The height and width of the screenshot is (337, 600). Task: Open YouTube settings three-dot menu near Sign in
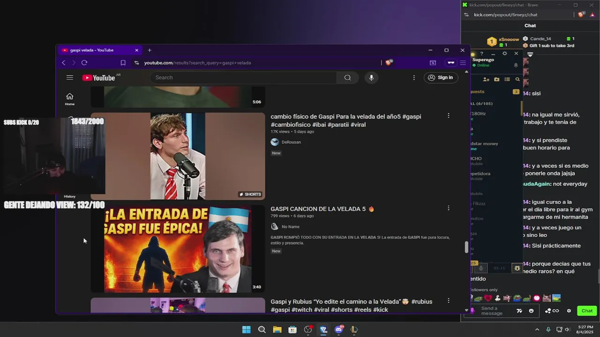coord(414,78)
